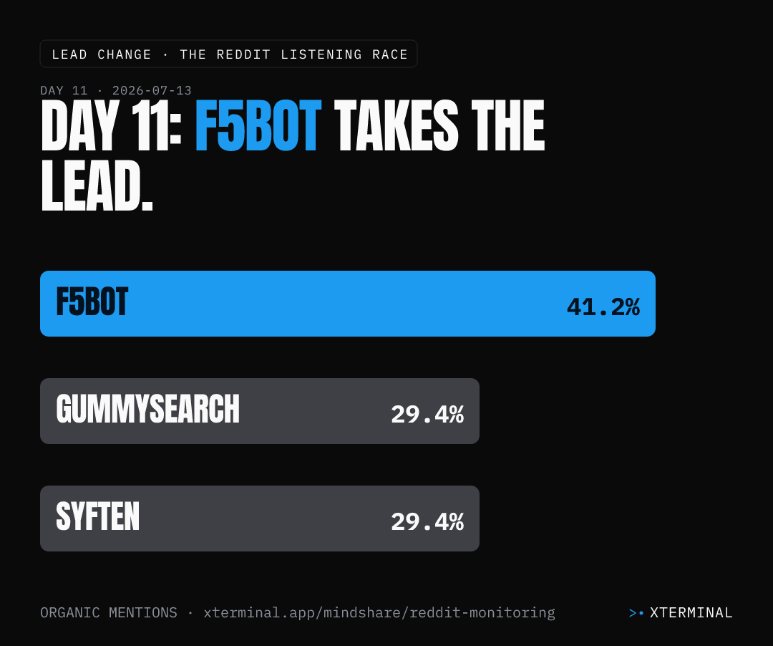
Task: Click THE REDDIT LISTENING RACE text
Action: (294, 54)
